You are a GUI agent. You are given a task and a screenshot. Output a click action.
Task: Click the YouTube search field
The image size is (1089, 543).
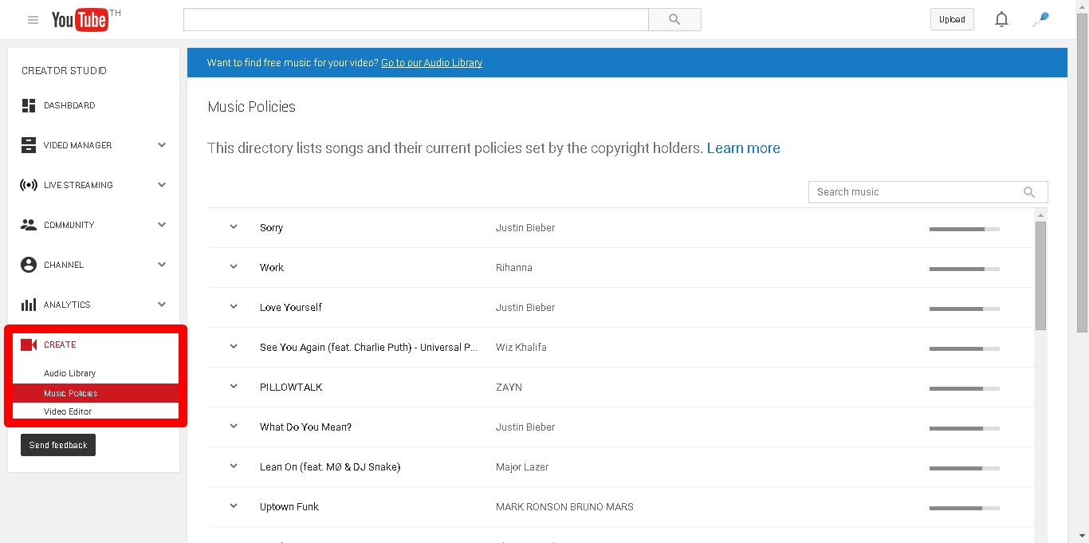(416, 20)
